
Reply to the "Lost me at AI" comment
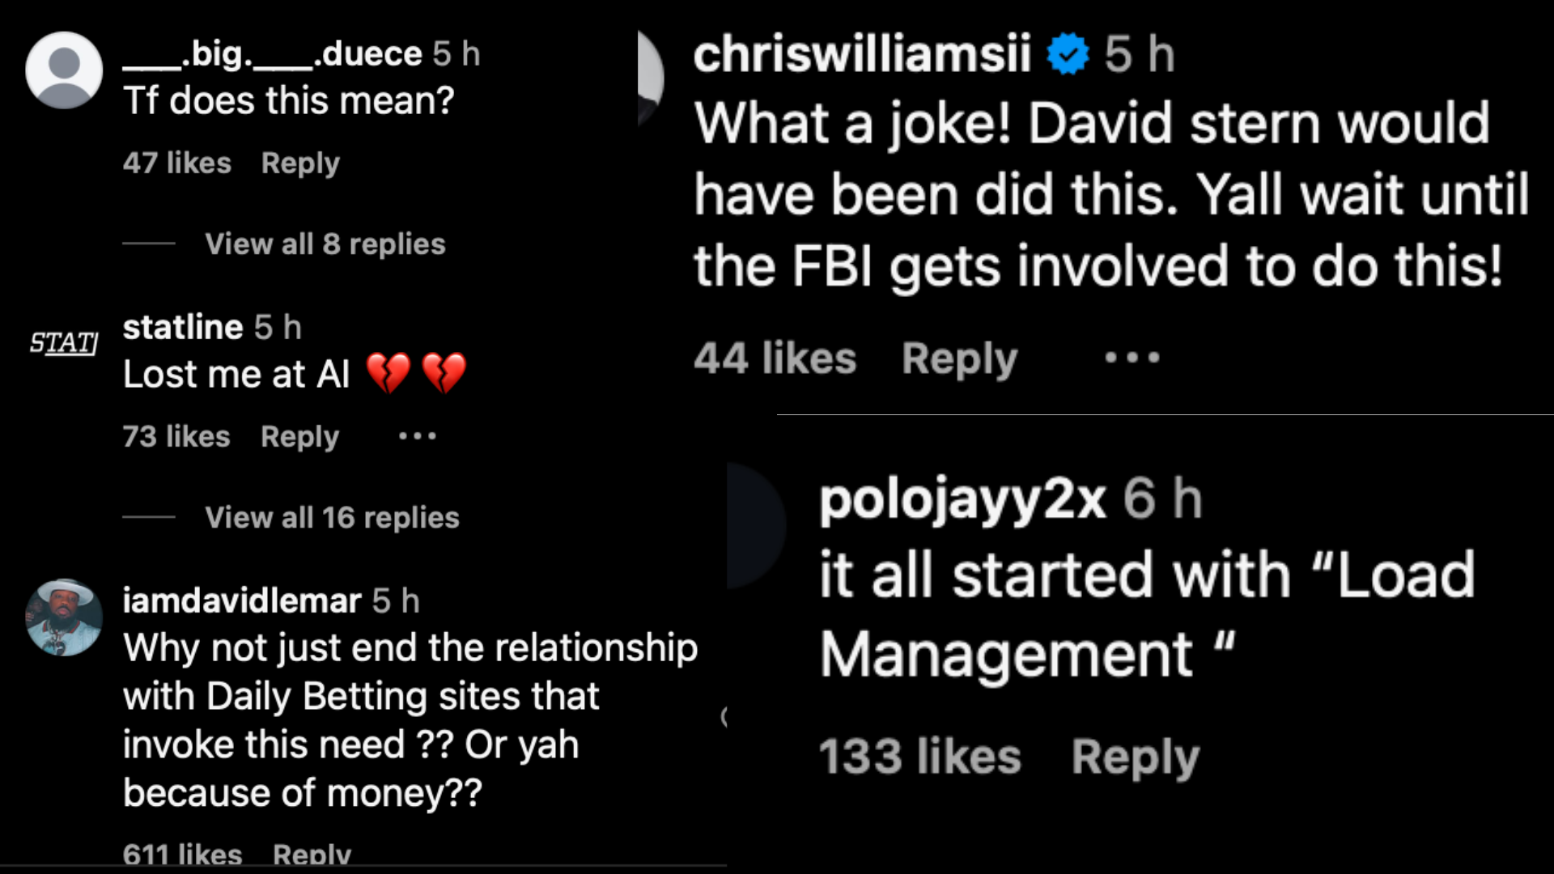pos(299,437)
